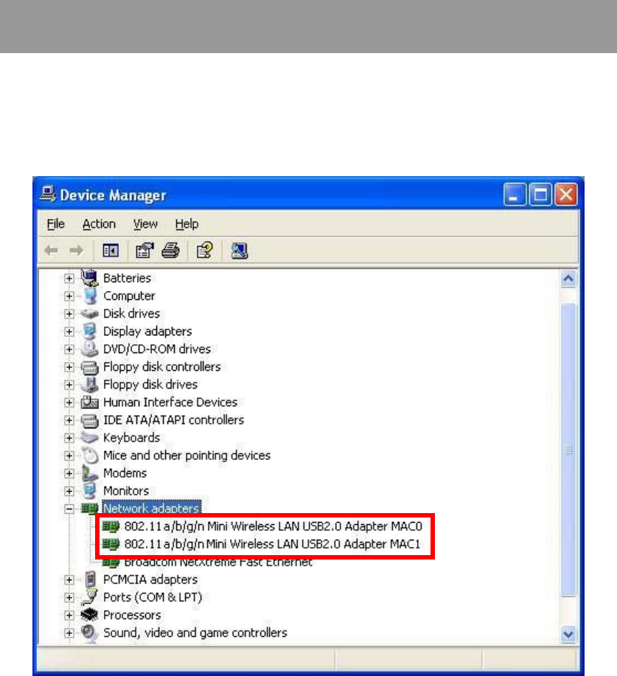Click the Monitors category icon
Image resolution: width=617 pixels, height=676 pixels.
click(90, 491)
